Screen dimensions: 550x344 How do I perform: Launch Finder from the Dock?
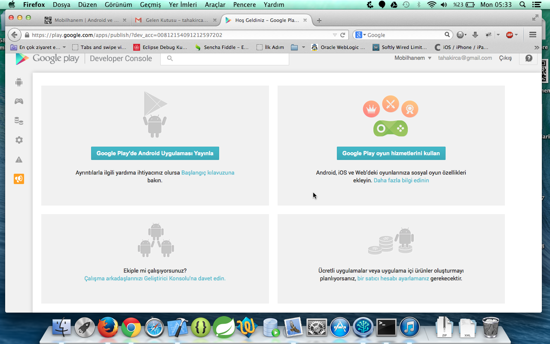(62, 328)
